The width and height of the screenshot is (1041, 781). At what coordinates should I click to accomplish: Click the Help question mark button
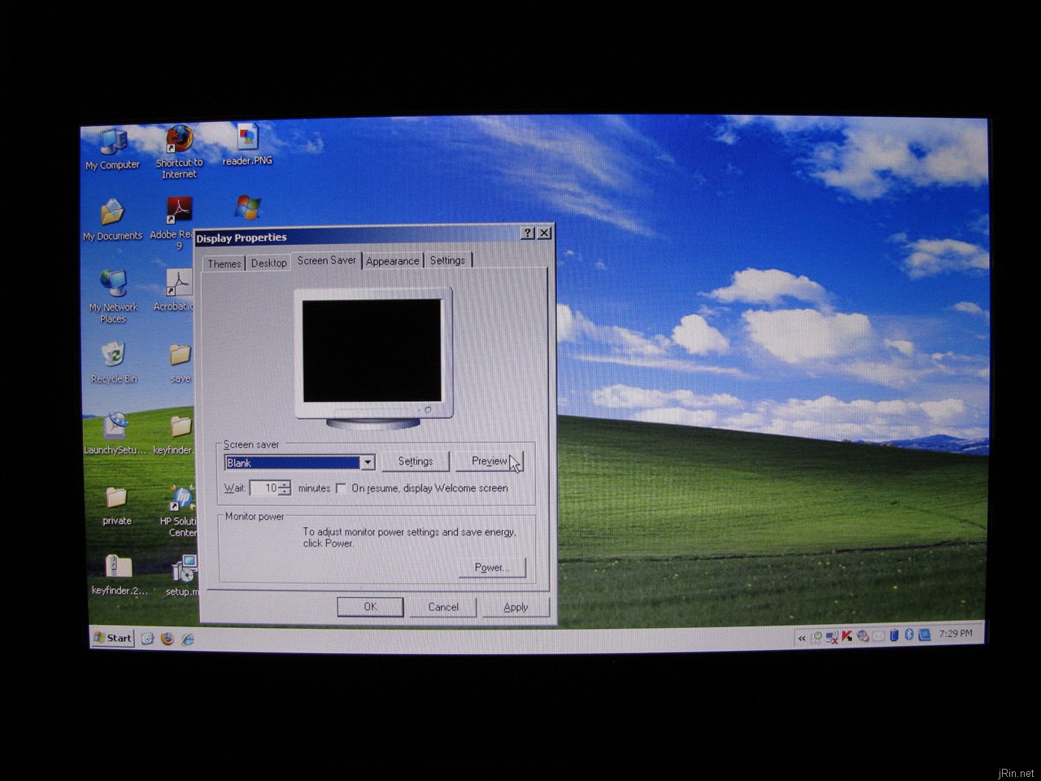(x=527, y=233)
